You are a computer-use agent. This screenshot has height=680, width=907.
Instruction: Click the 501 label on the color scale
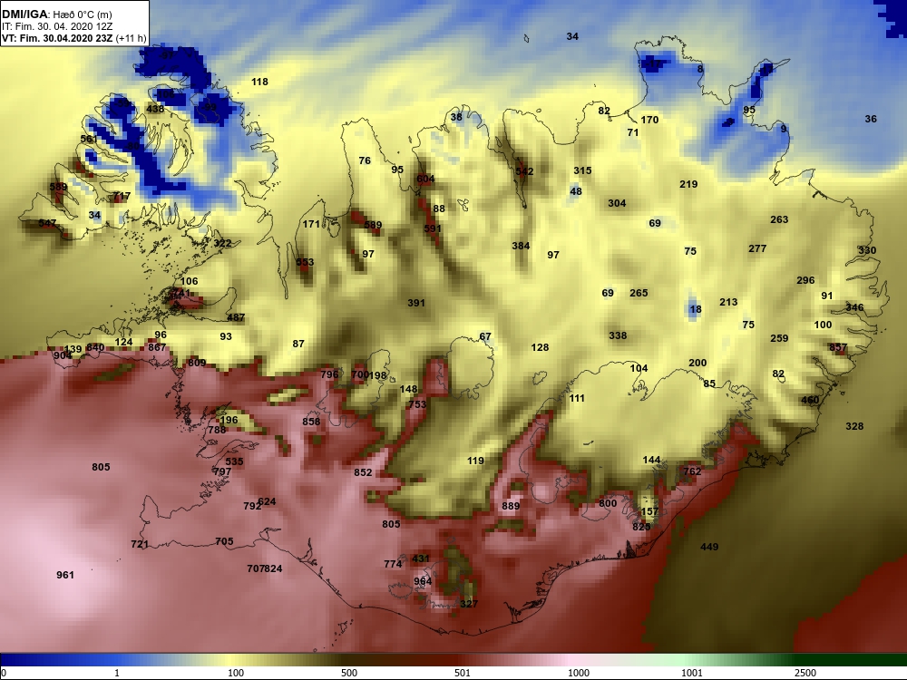click(463, 673)
